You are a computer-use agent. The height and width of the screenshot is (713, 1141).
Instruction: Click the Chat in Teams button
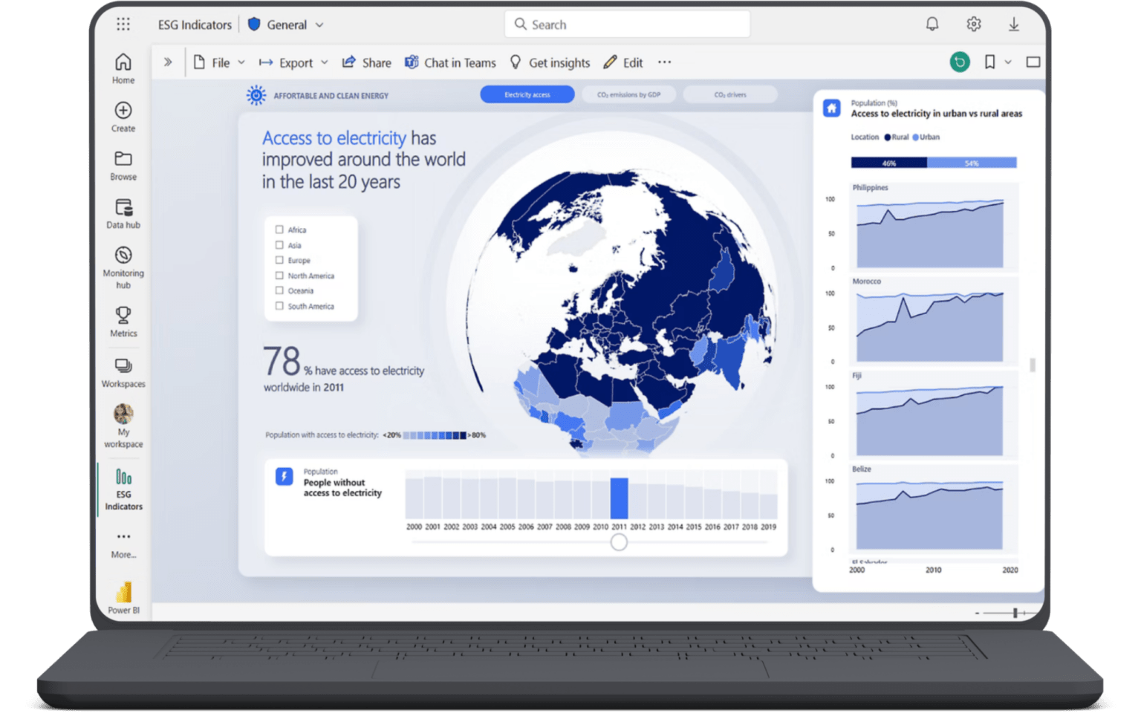click(x=450, y=63)
